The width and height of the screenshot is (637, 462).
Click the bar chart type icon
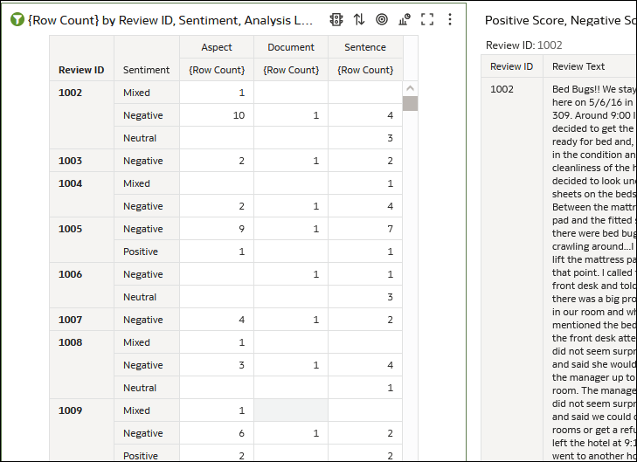pos(405,19)
